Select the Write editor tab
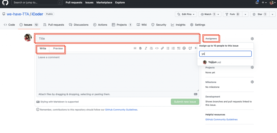 click(43, 48)
